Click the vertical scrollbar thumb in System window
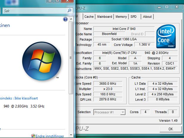Viewport: 184px width, 138px height. [71, 58]
